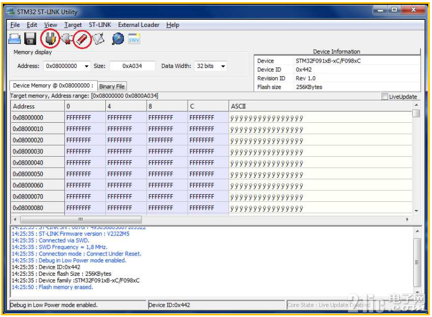Click the memory table scroll up arrow
This screenshot has height=317, width=432.
[x=416, y=105]
